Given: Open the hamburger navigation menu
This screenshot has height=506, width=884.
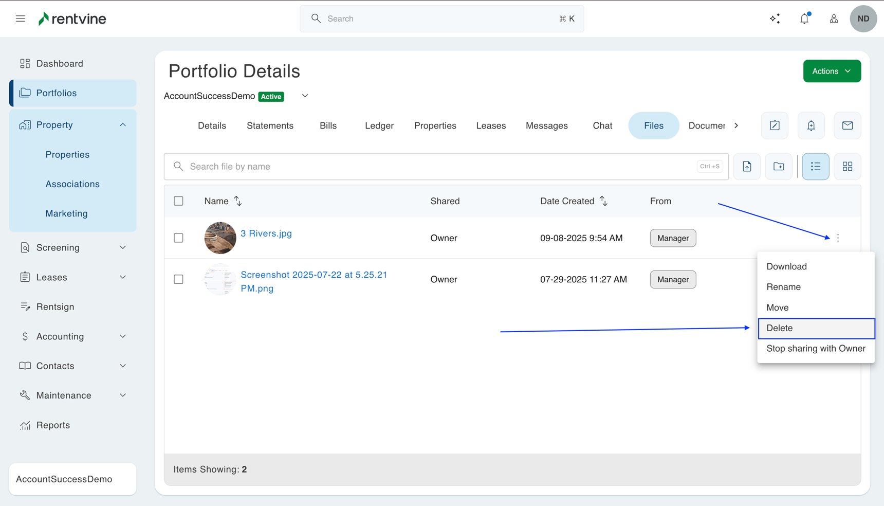Looking at the screenshot, I should tap(21, 19).
